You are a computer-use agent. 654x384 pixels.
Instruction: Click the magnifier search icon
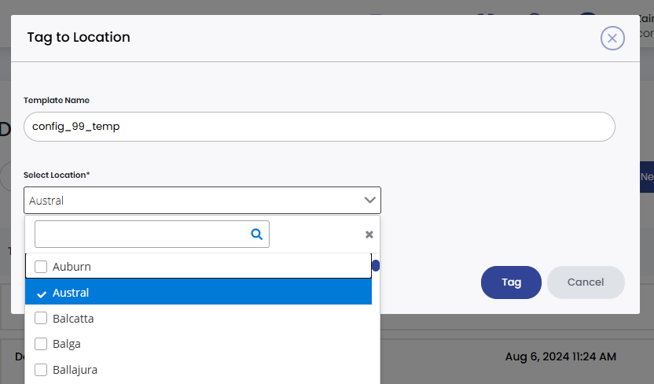click(256, 234)
